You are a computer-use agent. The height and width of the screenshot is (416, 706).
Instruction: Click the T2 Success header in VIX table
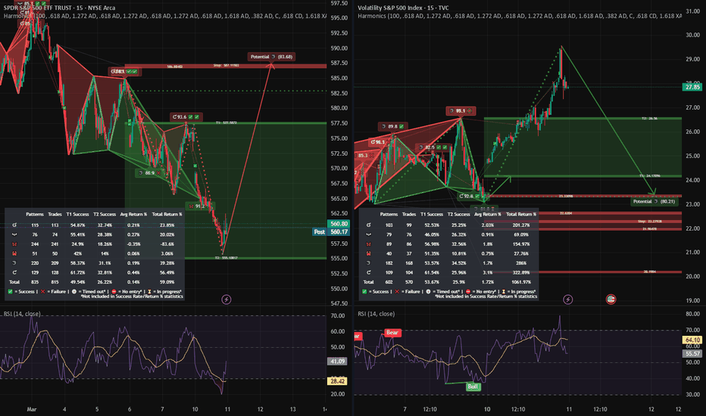[459, 214]
